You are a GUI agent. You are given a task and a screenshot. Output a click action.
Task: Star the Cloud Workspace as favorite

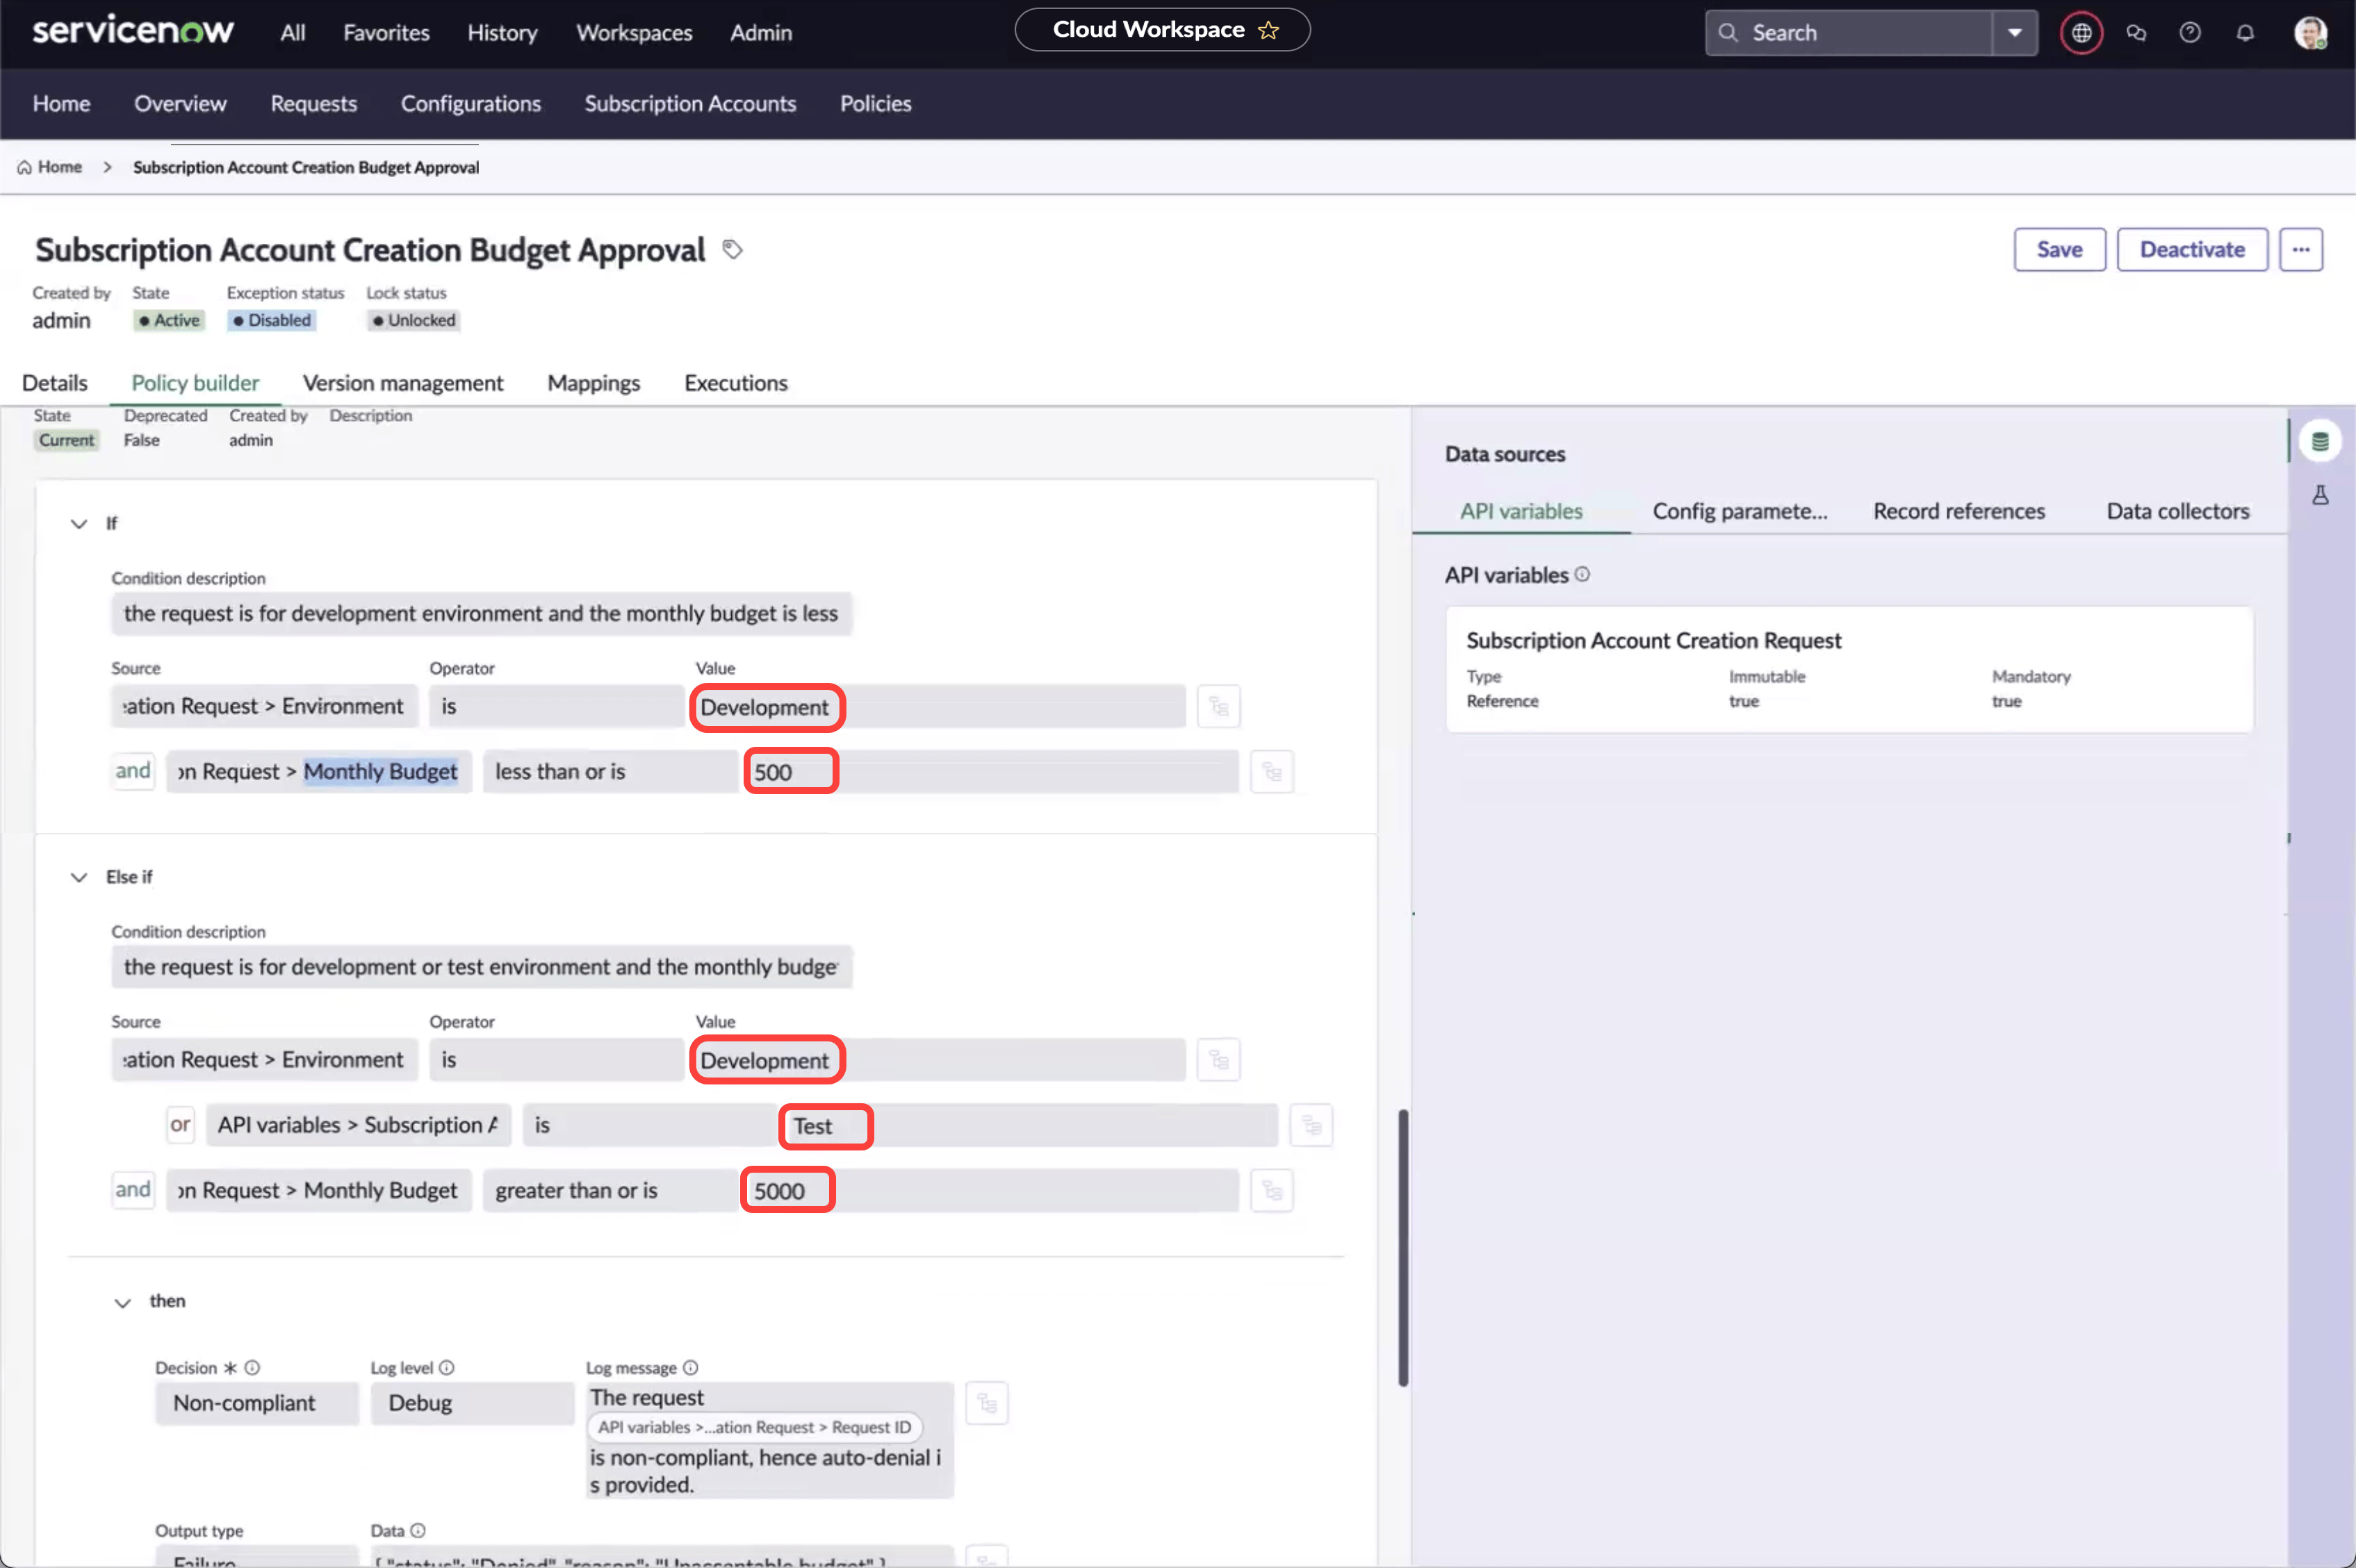click(x=1268, y=30)
